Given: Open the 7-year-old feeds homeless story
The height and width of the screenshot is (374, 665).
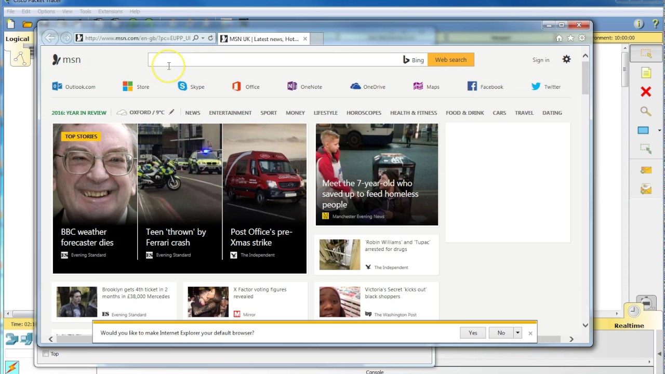Looking at the screenshot, I should pyautogui.click(x=377, y=175).
